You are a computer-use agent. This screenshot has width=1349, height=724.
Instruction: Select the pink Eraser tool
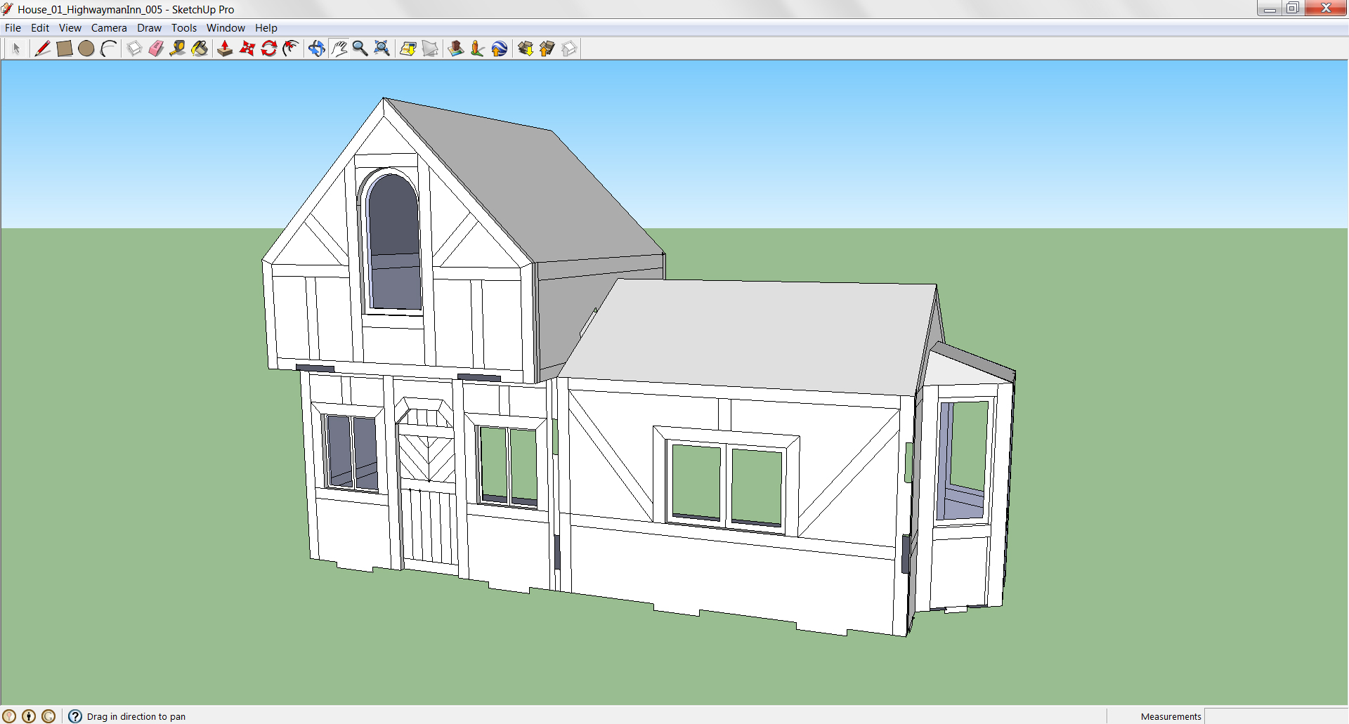tap(156, 48)
